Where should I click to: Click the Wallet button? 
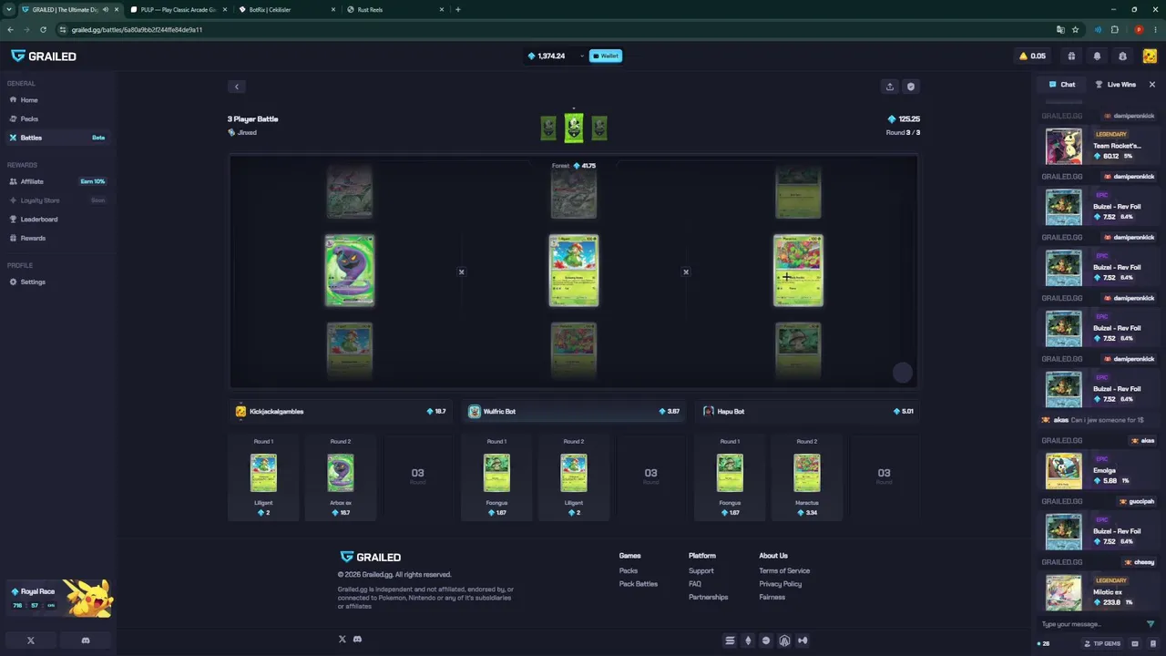click(606, 56)
